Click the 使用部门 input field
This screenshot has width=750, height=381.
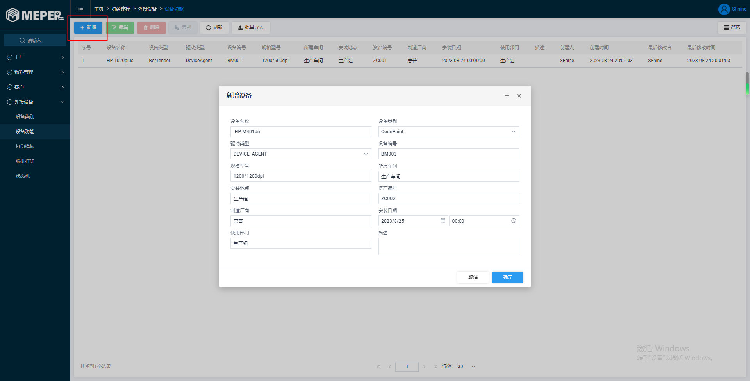tap(301, 243)
